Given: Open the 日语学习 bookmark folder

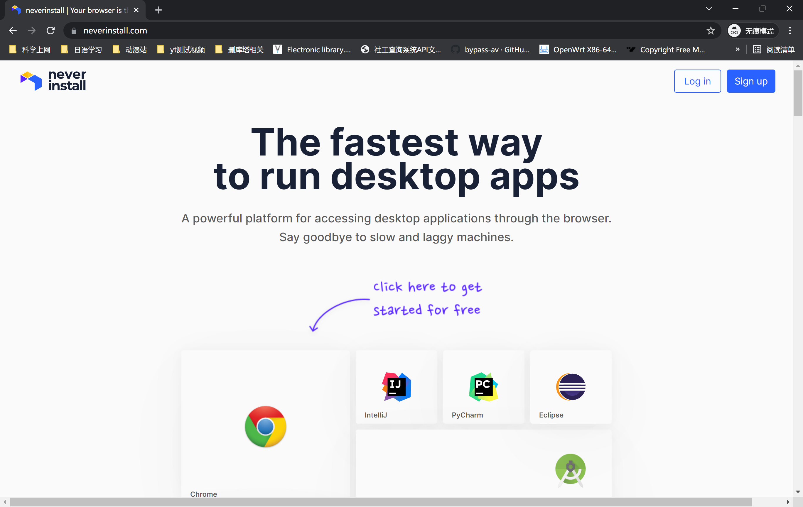Looking at the screenshot, I should coord(82,50).
